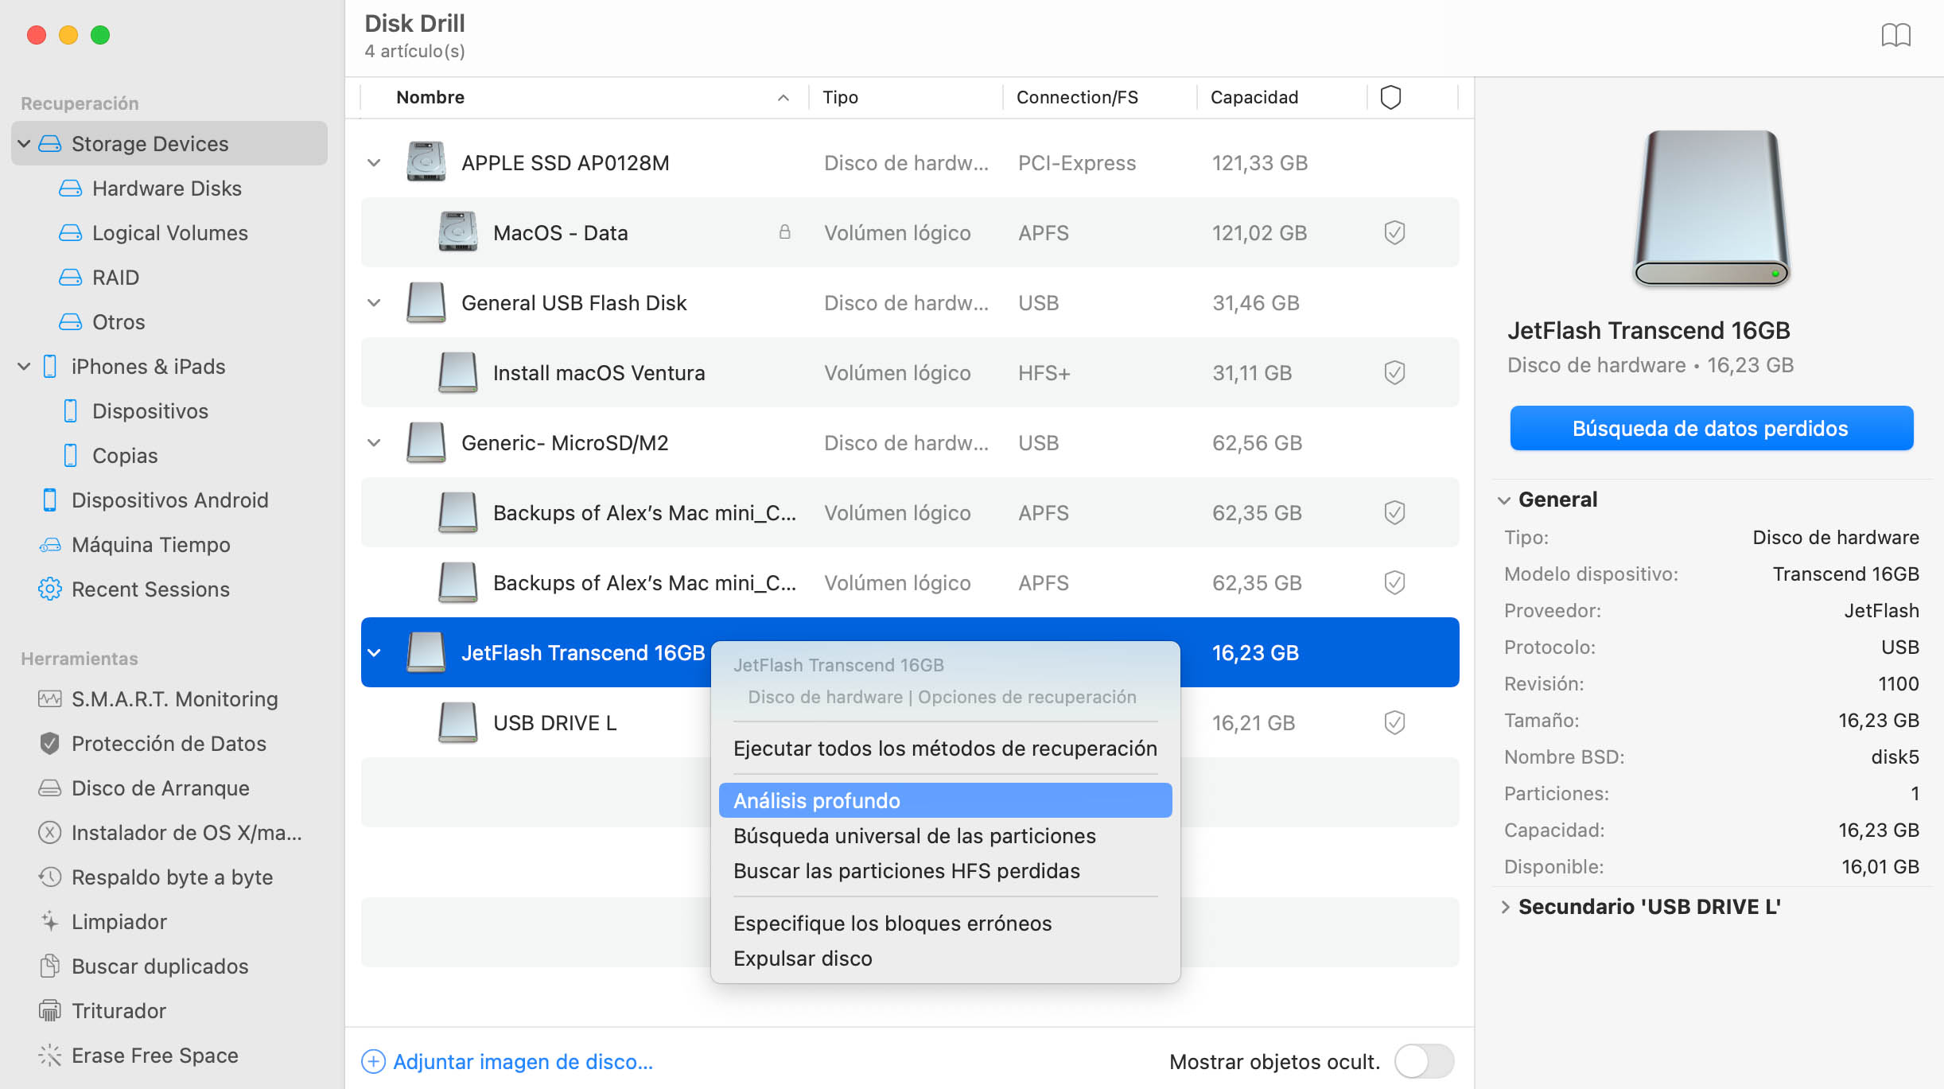Click the Connection/FS column header

tap(1100, 97)
